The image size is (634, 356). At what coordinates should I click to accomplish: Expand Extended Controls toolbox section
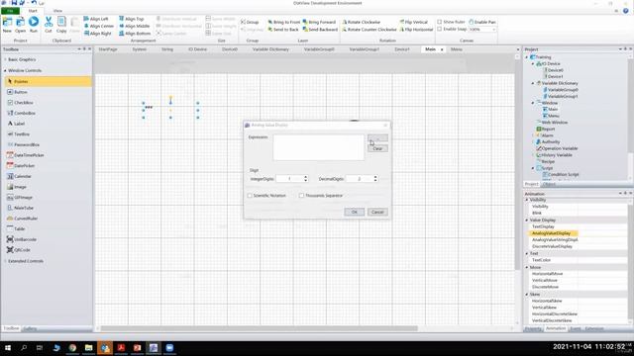click(x=5, y=261)
